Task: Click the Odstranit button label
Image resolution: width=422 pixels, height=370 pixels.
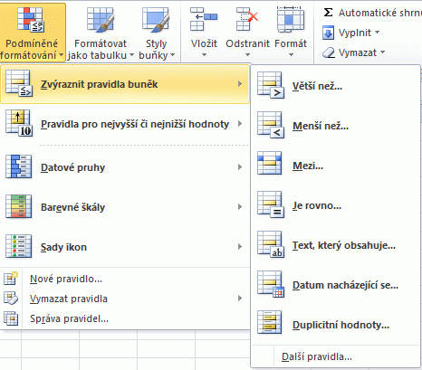Action: tap(247, 43)
